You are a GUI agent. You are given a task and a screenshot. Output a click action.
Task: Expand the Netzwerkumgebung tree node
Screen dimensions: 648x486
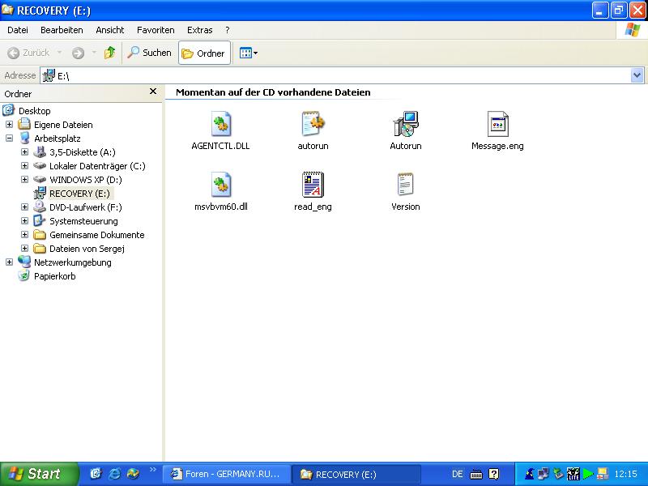(9, 262)
